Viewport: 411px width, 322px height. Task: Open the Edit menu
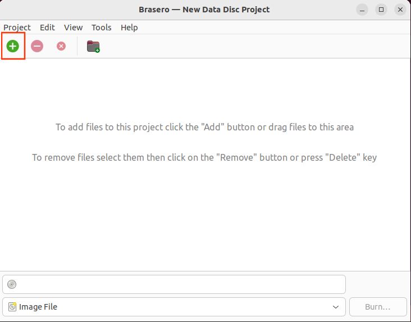coord(47,28)
